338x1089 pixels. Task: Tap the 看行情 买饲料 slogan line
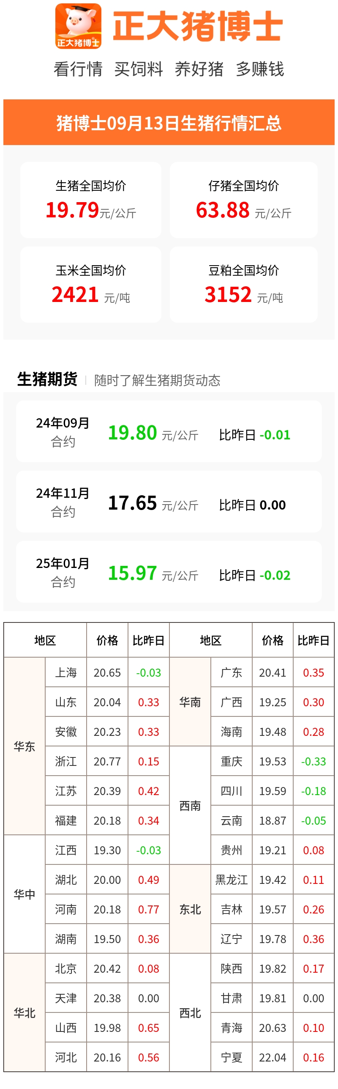169,69
